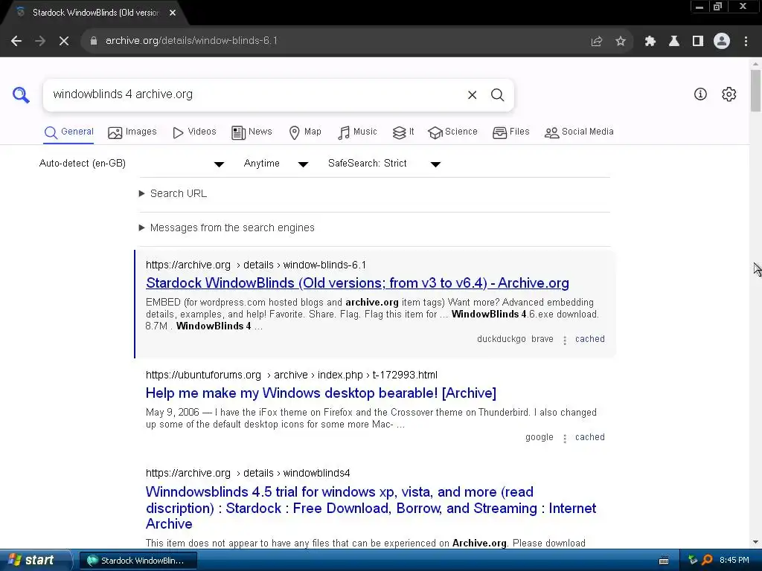The height and width of the screenshot is (571, 762).
Task: Open cached version of the ubuntuforums result
Action: tap(590, 437)
